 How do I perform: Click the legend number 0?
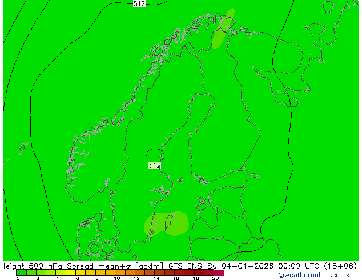(18, 278)
